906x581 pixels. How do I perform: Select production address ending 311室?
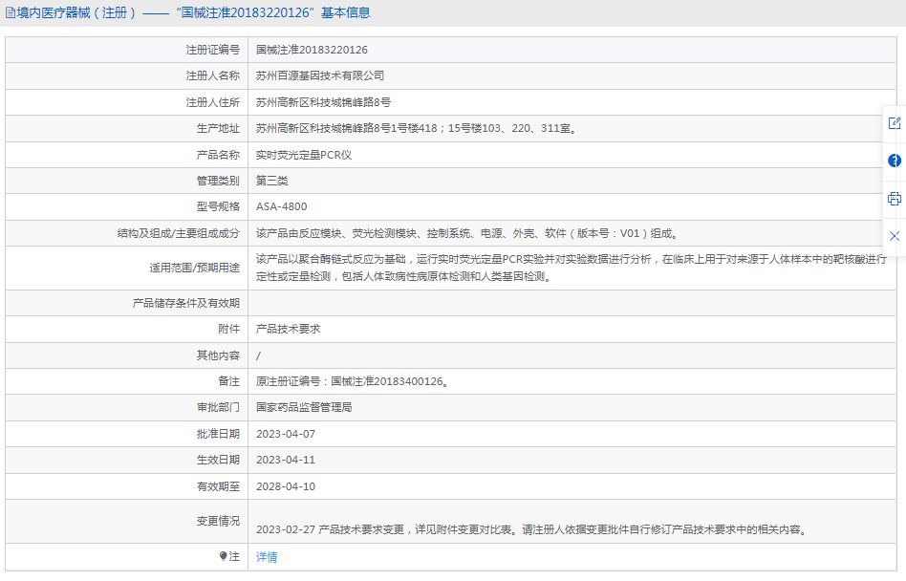[x=417, y=128]
